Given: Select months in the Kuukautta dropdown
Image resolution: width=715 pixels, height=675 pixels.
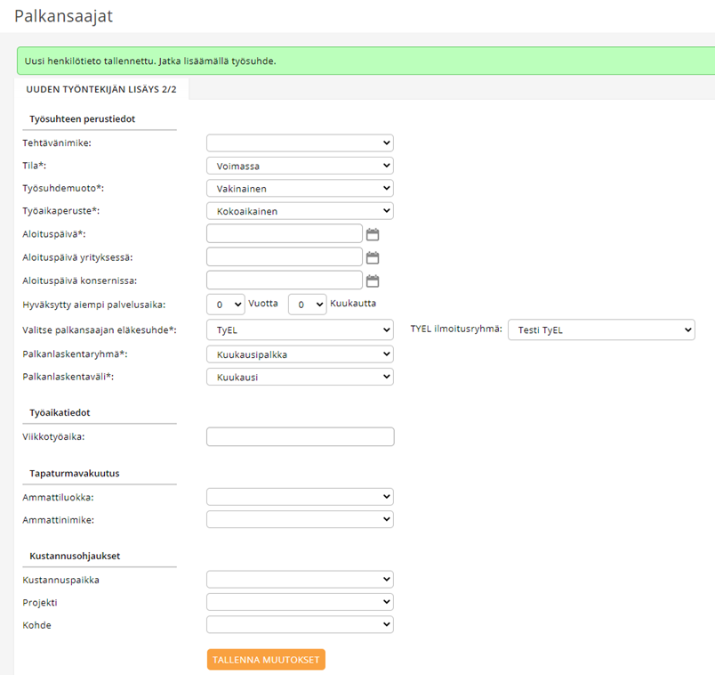Looking at the screenshot, I should [x=308, y=305].
